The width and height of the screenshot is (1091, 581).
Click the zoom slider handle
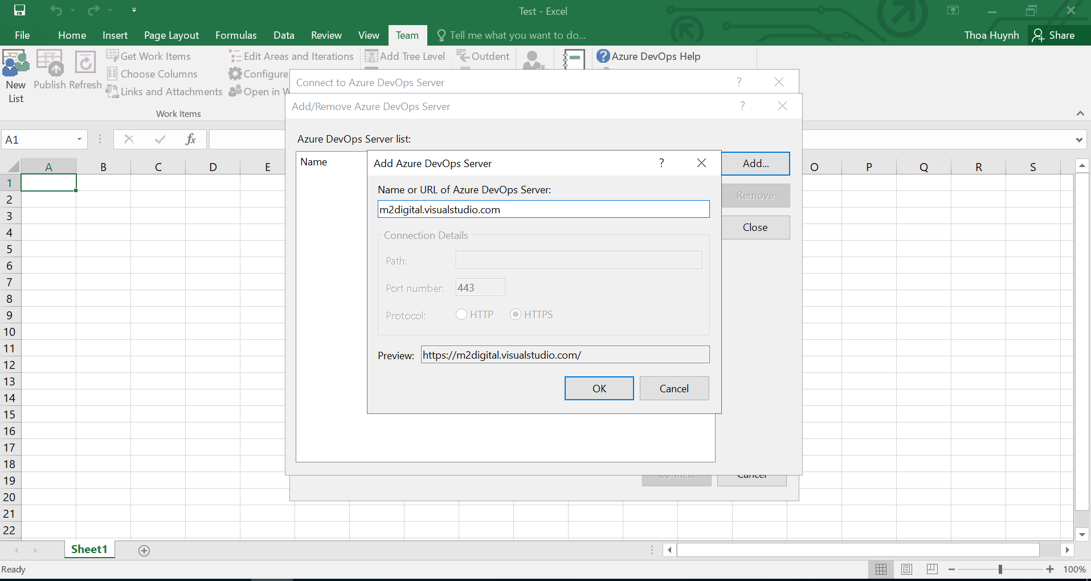click(x=1000, y=569)
